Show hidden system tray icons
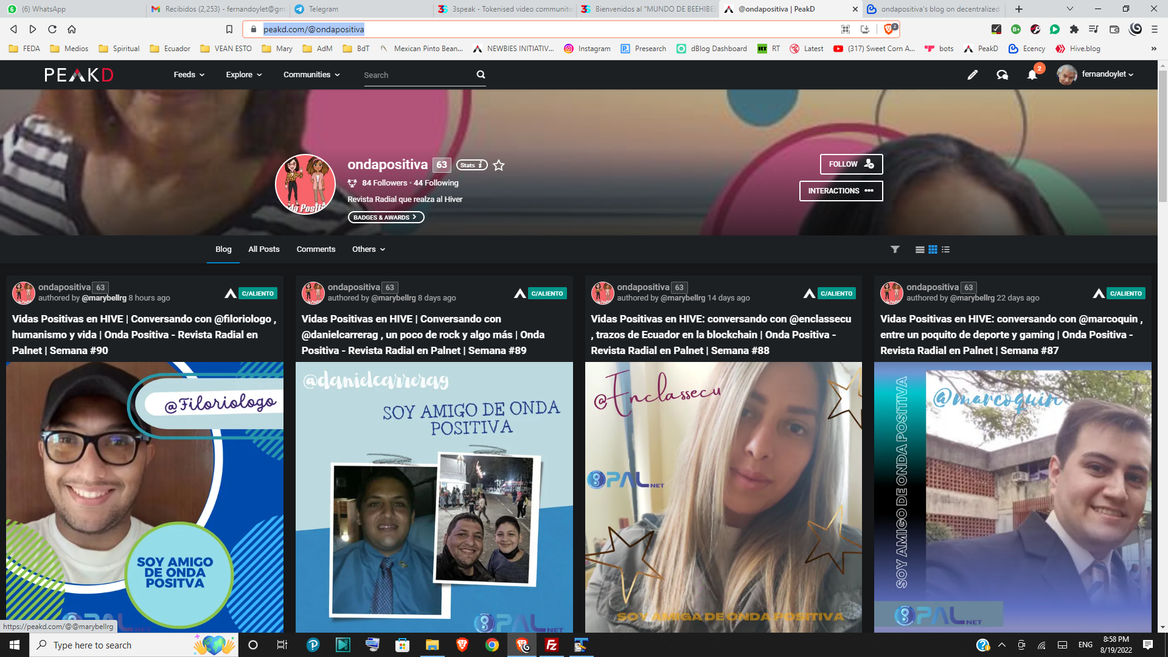 pyautogui.click(x=1002, y=645)
